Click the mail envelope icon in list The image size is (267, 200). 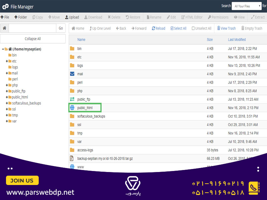[72, 74]
